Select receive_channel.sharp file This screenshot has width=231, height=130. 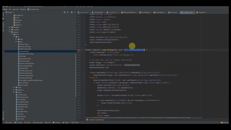(x=26, y=64)
